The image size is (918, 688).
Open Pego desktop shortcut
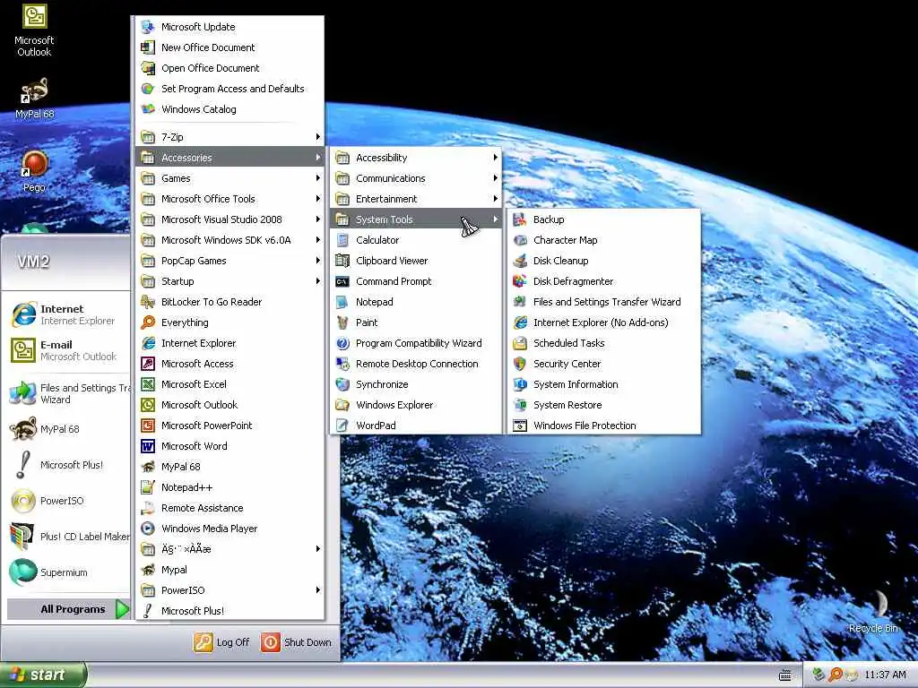pos(34,171)
